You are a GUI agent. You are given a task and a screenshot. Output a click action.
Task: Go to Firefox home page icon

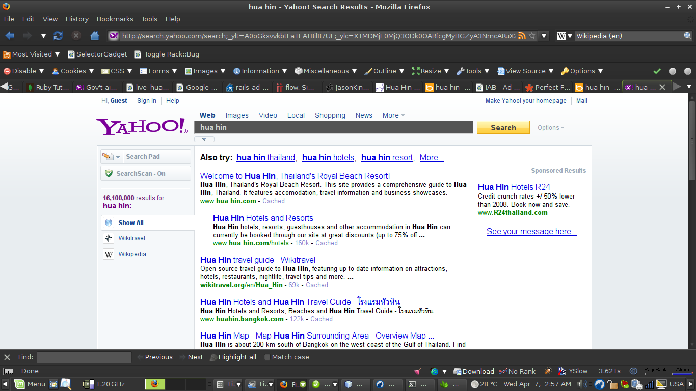pyautogui.click(x=94, y=36)
